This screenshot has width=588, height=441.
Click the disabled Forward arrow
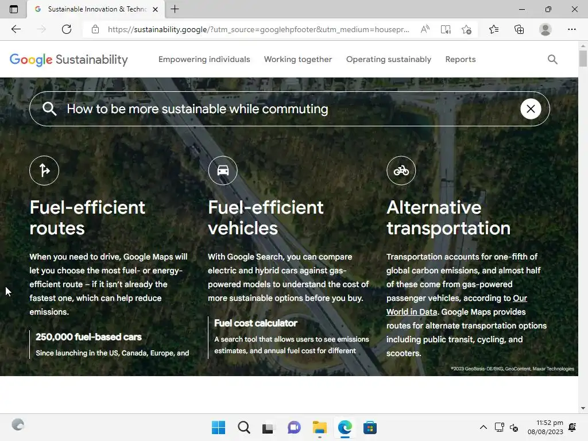[x=41, y=29]
